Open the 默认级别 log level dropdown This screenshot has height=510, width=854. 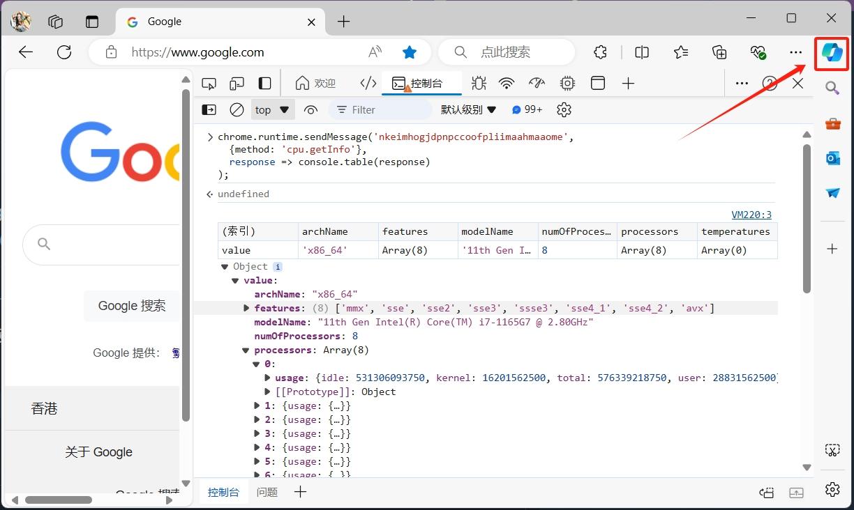(468, 110)
